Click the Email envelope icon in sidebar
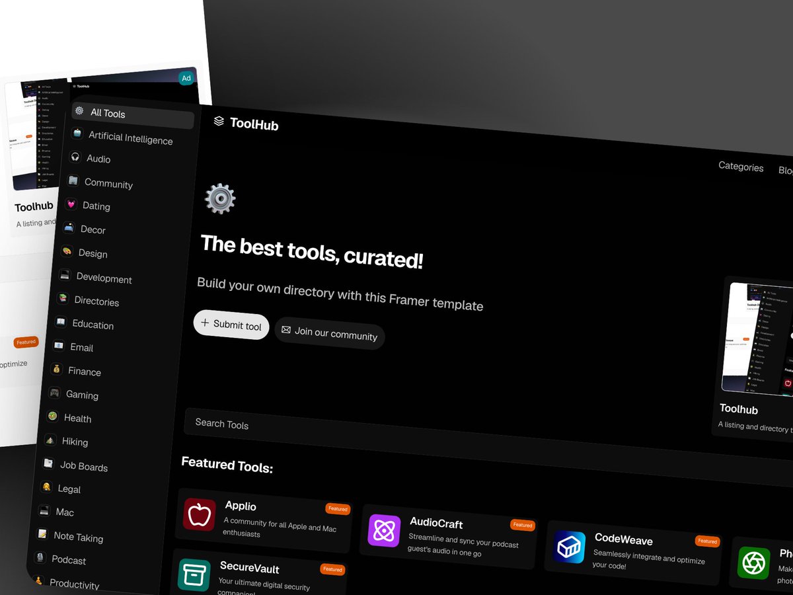This screenshot has width=793, height=595. 59,345
